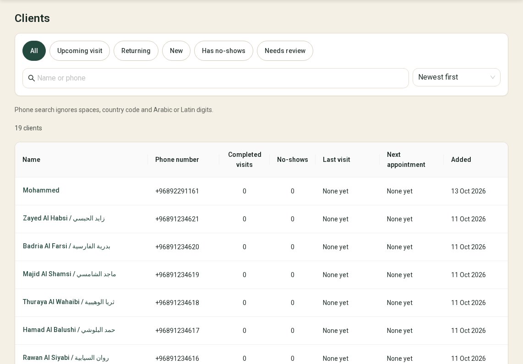Filter clients by Upcoming visit
The height and width of the screenshot is (364, 523).
coord(80,51)
